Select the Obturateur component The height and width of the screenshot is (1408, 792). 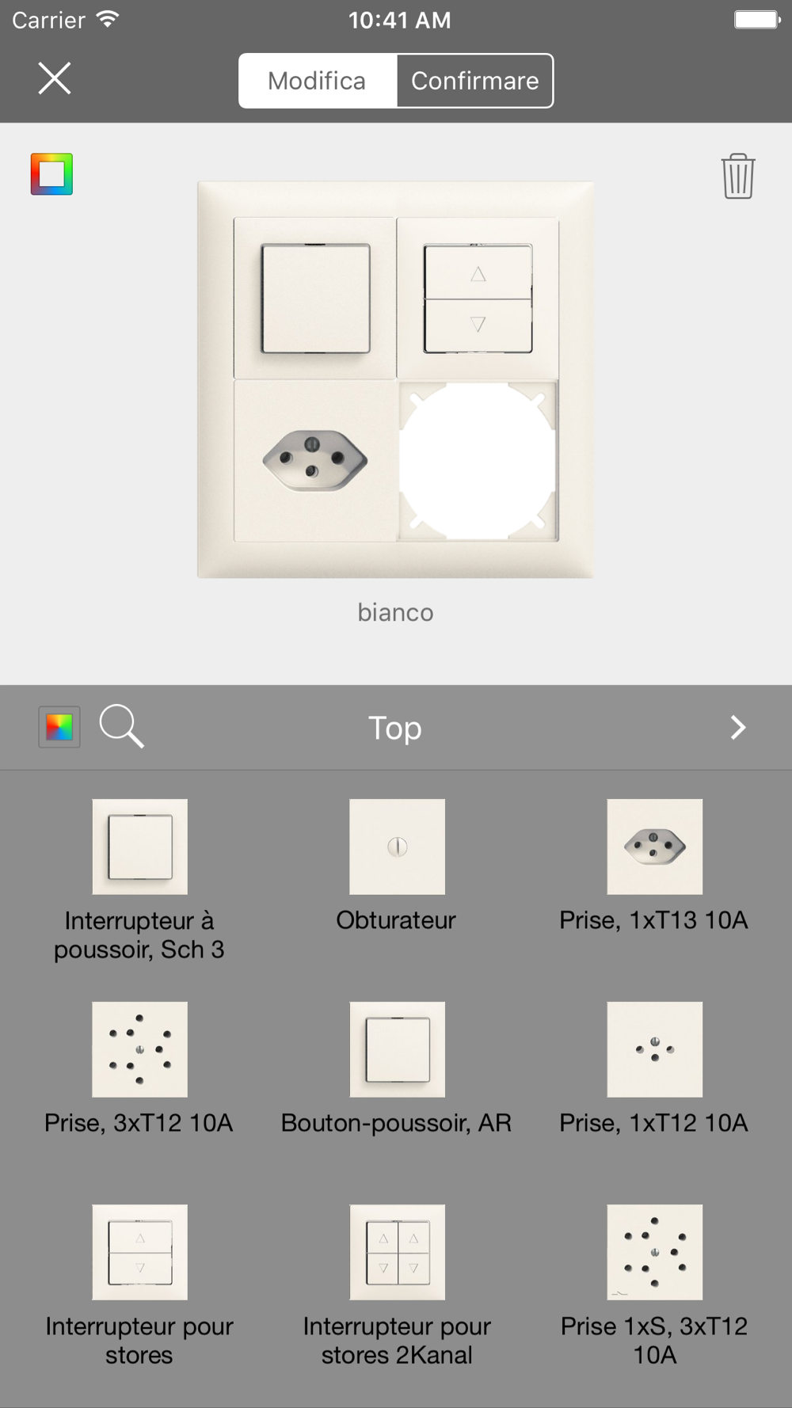point(397,847)
